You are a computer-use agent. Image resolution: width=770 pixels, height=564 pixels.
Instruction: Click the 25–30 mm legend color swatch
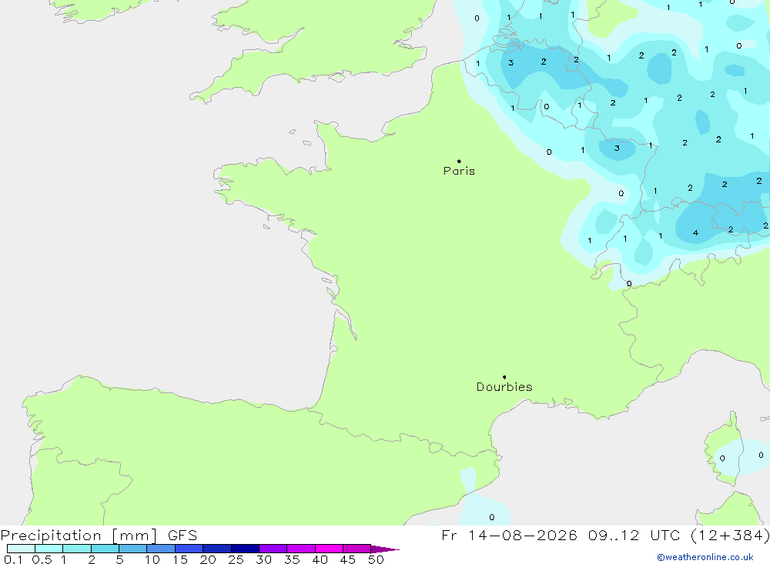[x=245, y=549]
